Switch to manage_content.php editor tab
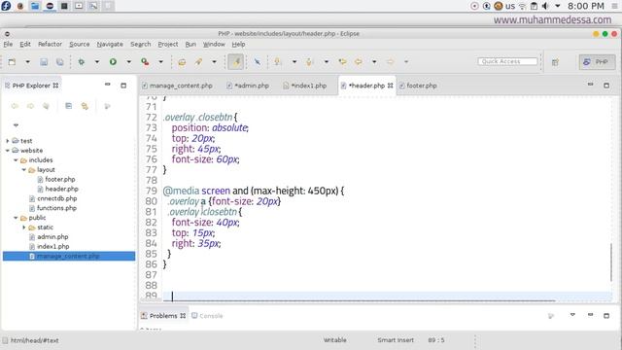Screen dimensions: 622x350 [177, 86]
